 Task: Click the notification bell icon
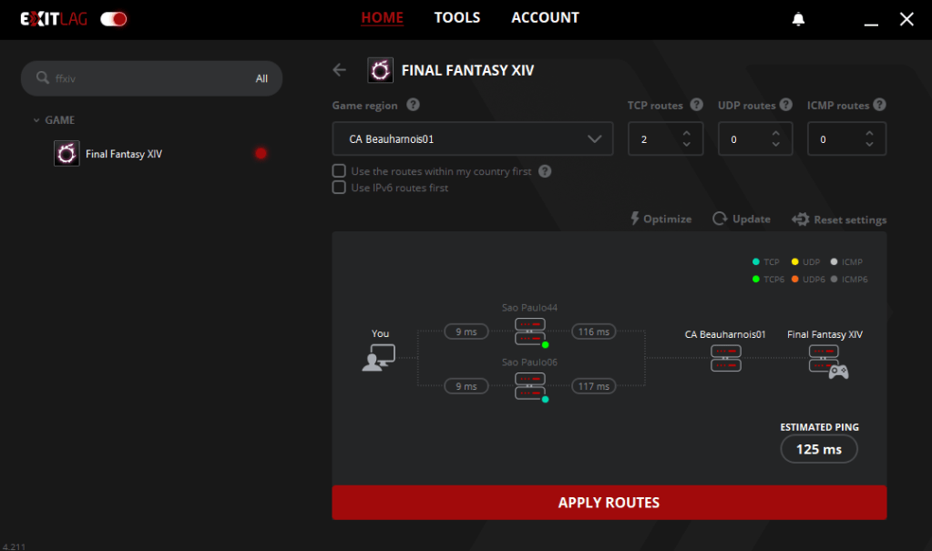point(799,19)
